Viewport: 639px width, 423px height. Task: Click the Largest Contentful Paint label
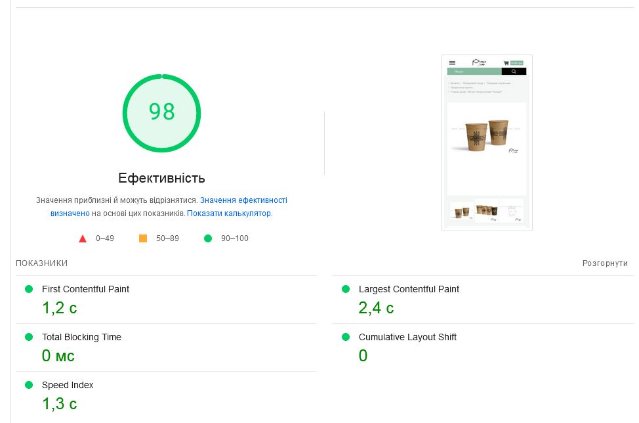409,289
